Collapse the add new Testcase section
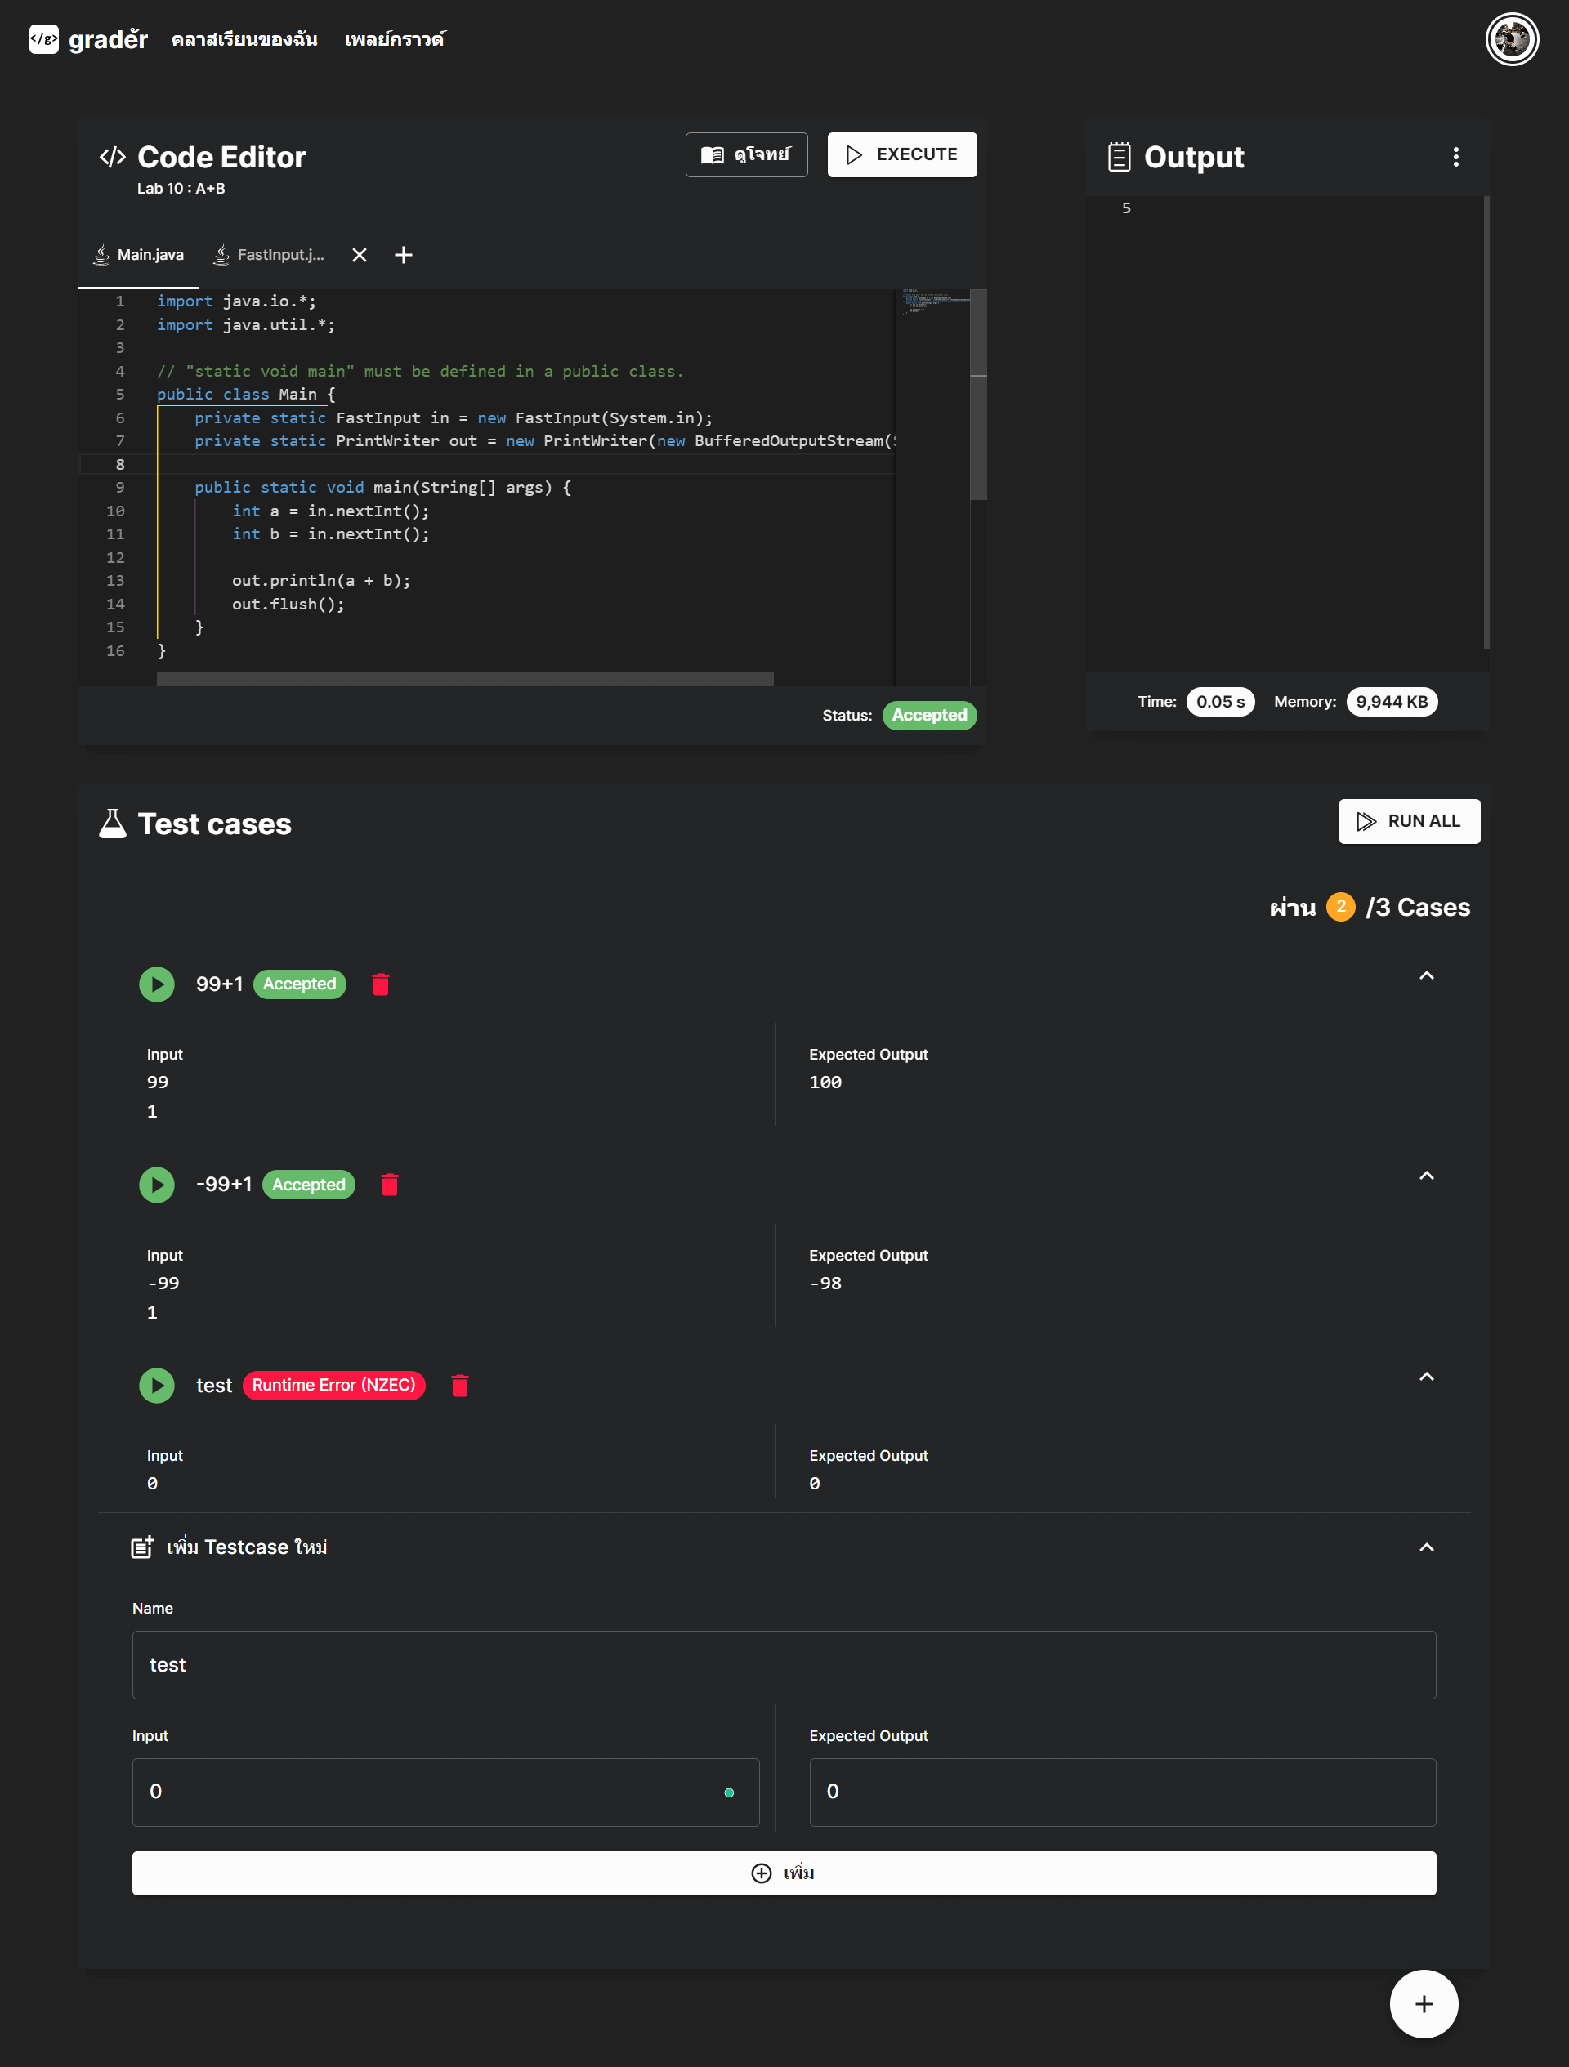This screenshot has width=1569, height=2067. point(1426,1547)
